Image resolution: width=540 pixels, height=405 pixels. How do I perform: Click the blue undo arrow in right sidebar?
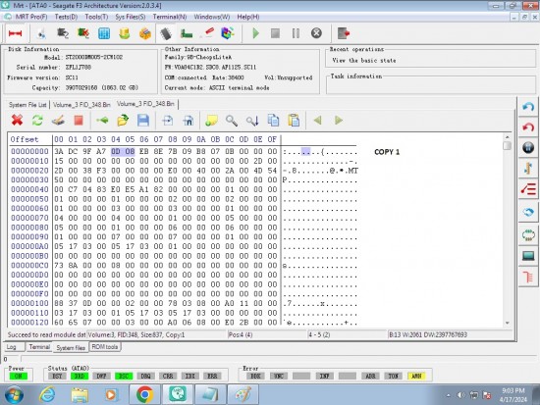[x=528, y=107]
